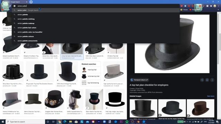Open more options for the image preview
The image size is (221, 124).
pyautogui.click(x=212, y=80)
